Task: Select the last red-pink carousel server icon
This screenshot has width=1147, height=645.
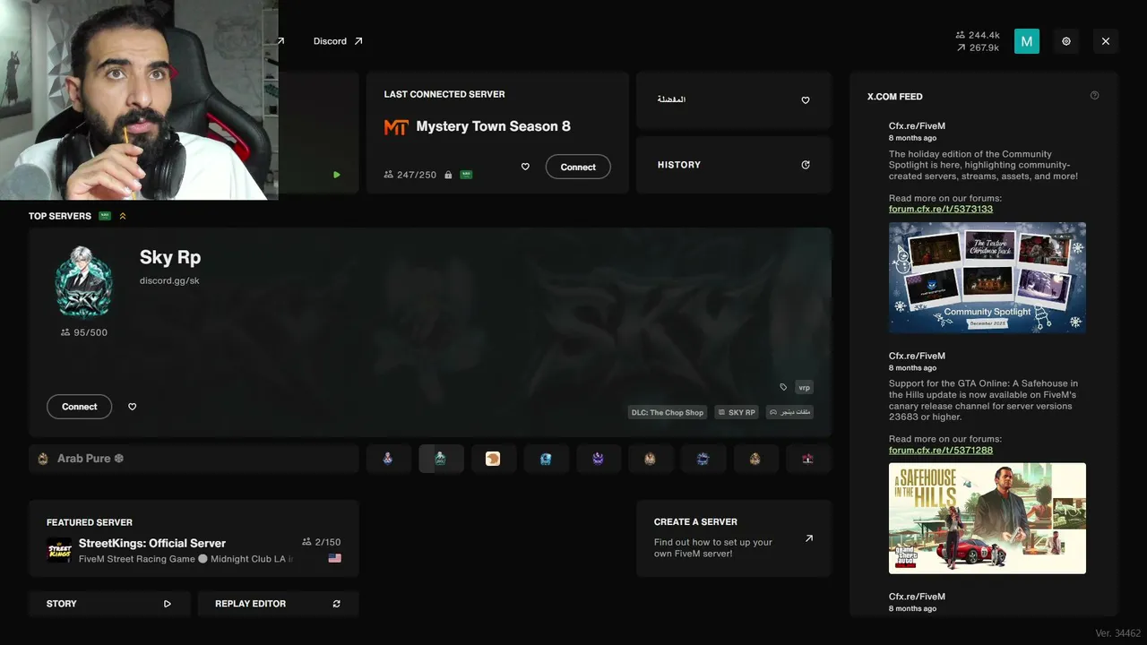Action: [808, 459]
